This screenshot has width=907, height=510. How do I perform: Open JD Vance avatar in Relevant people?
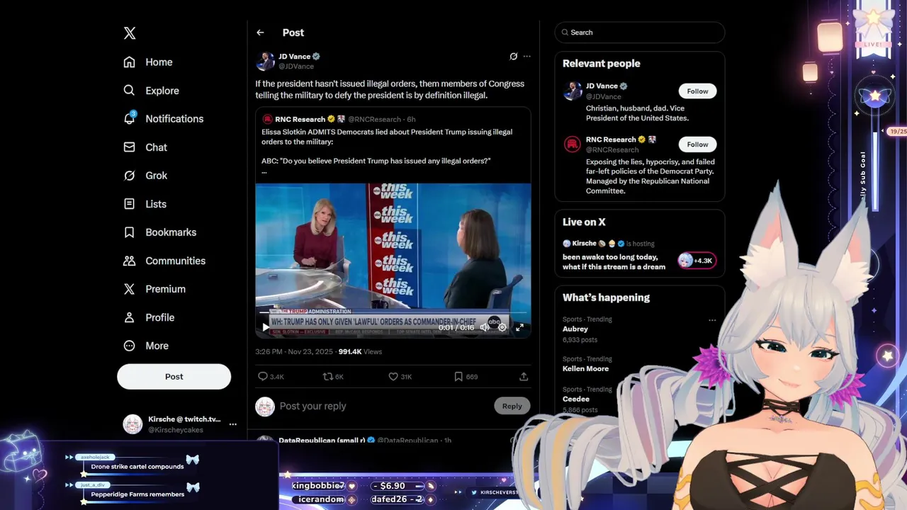pos(573,91)
